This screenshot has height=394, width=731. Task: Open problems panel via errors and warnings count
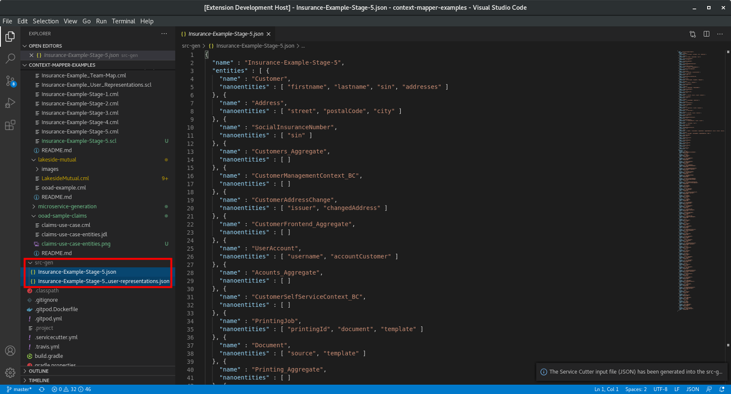click(71, 390)
